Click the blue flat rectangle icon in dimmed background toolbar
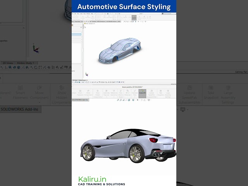Viewport: 248px width, 186px height. pos(10,67)
